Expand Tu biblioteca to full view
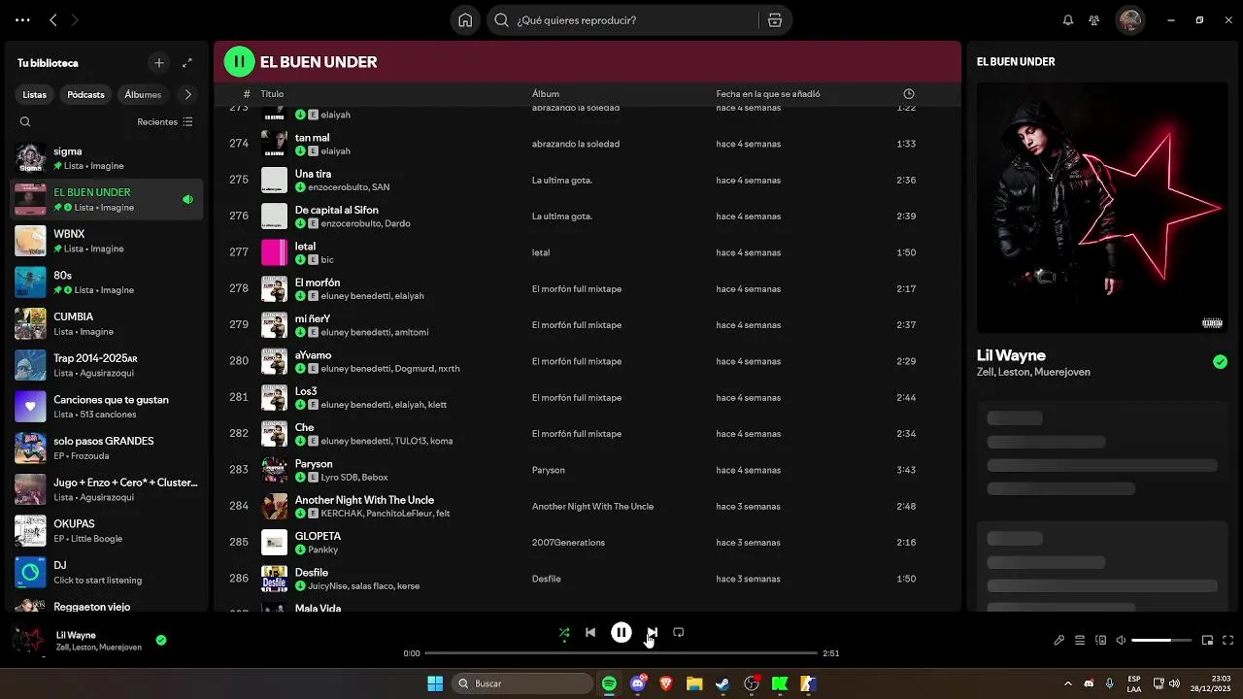 click(x=187, y=63)
